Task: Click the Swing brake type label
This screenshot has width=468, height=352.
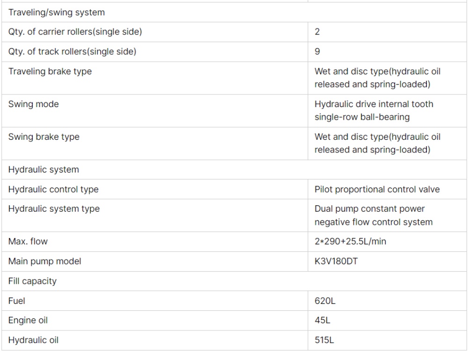Action: 44,137
